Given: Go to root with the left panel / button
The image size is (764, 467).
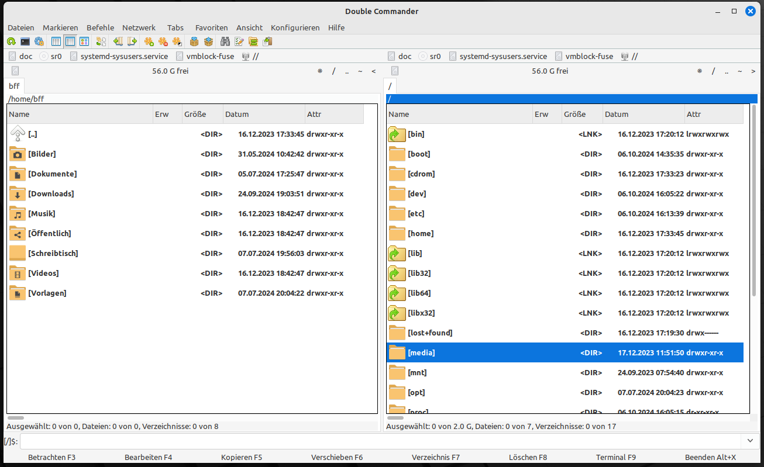Looking at the screenshot, I should pos(333,71).
